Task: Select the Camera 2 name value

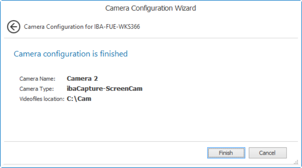Action: pos(82,79)
